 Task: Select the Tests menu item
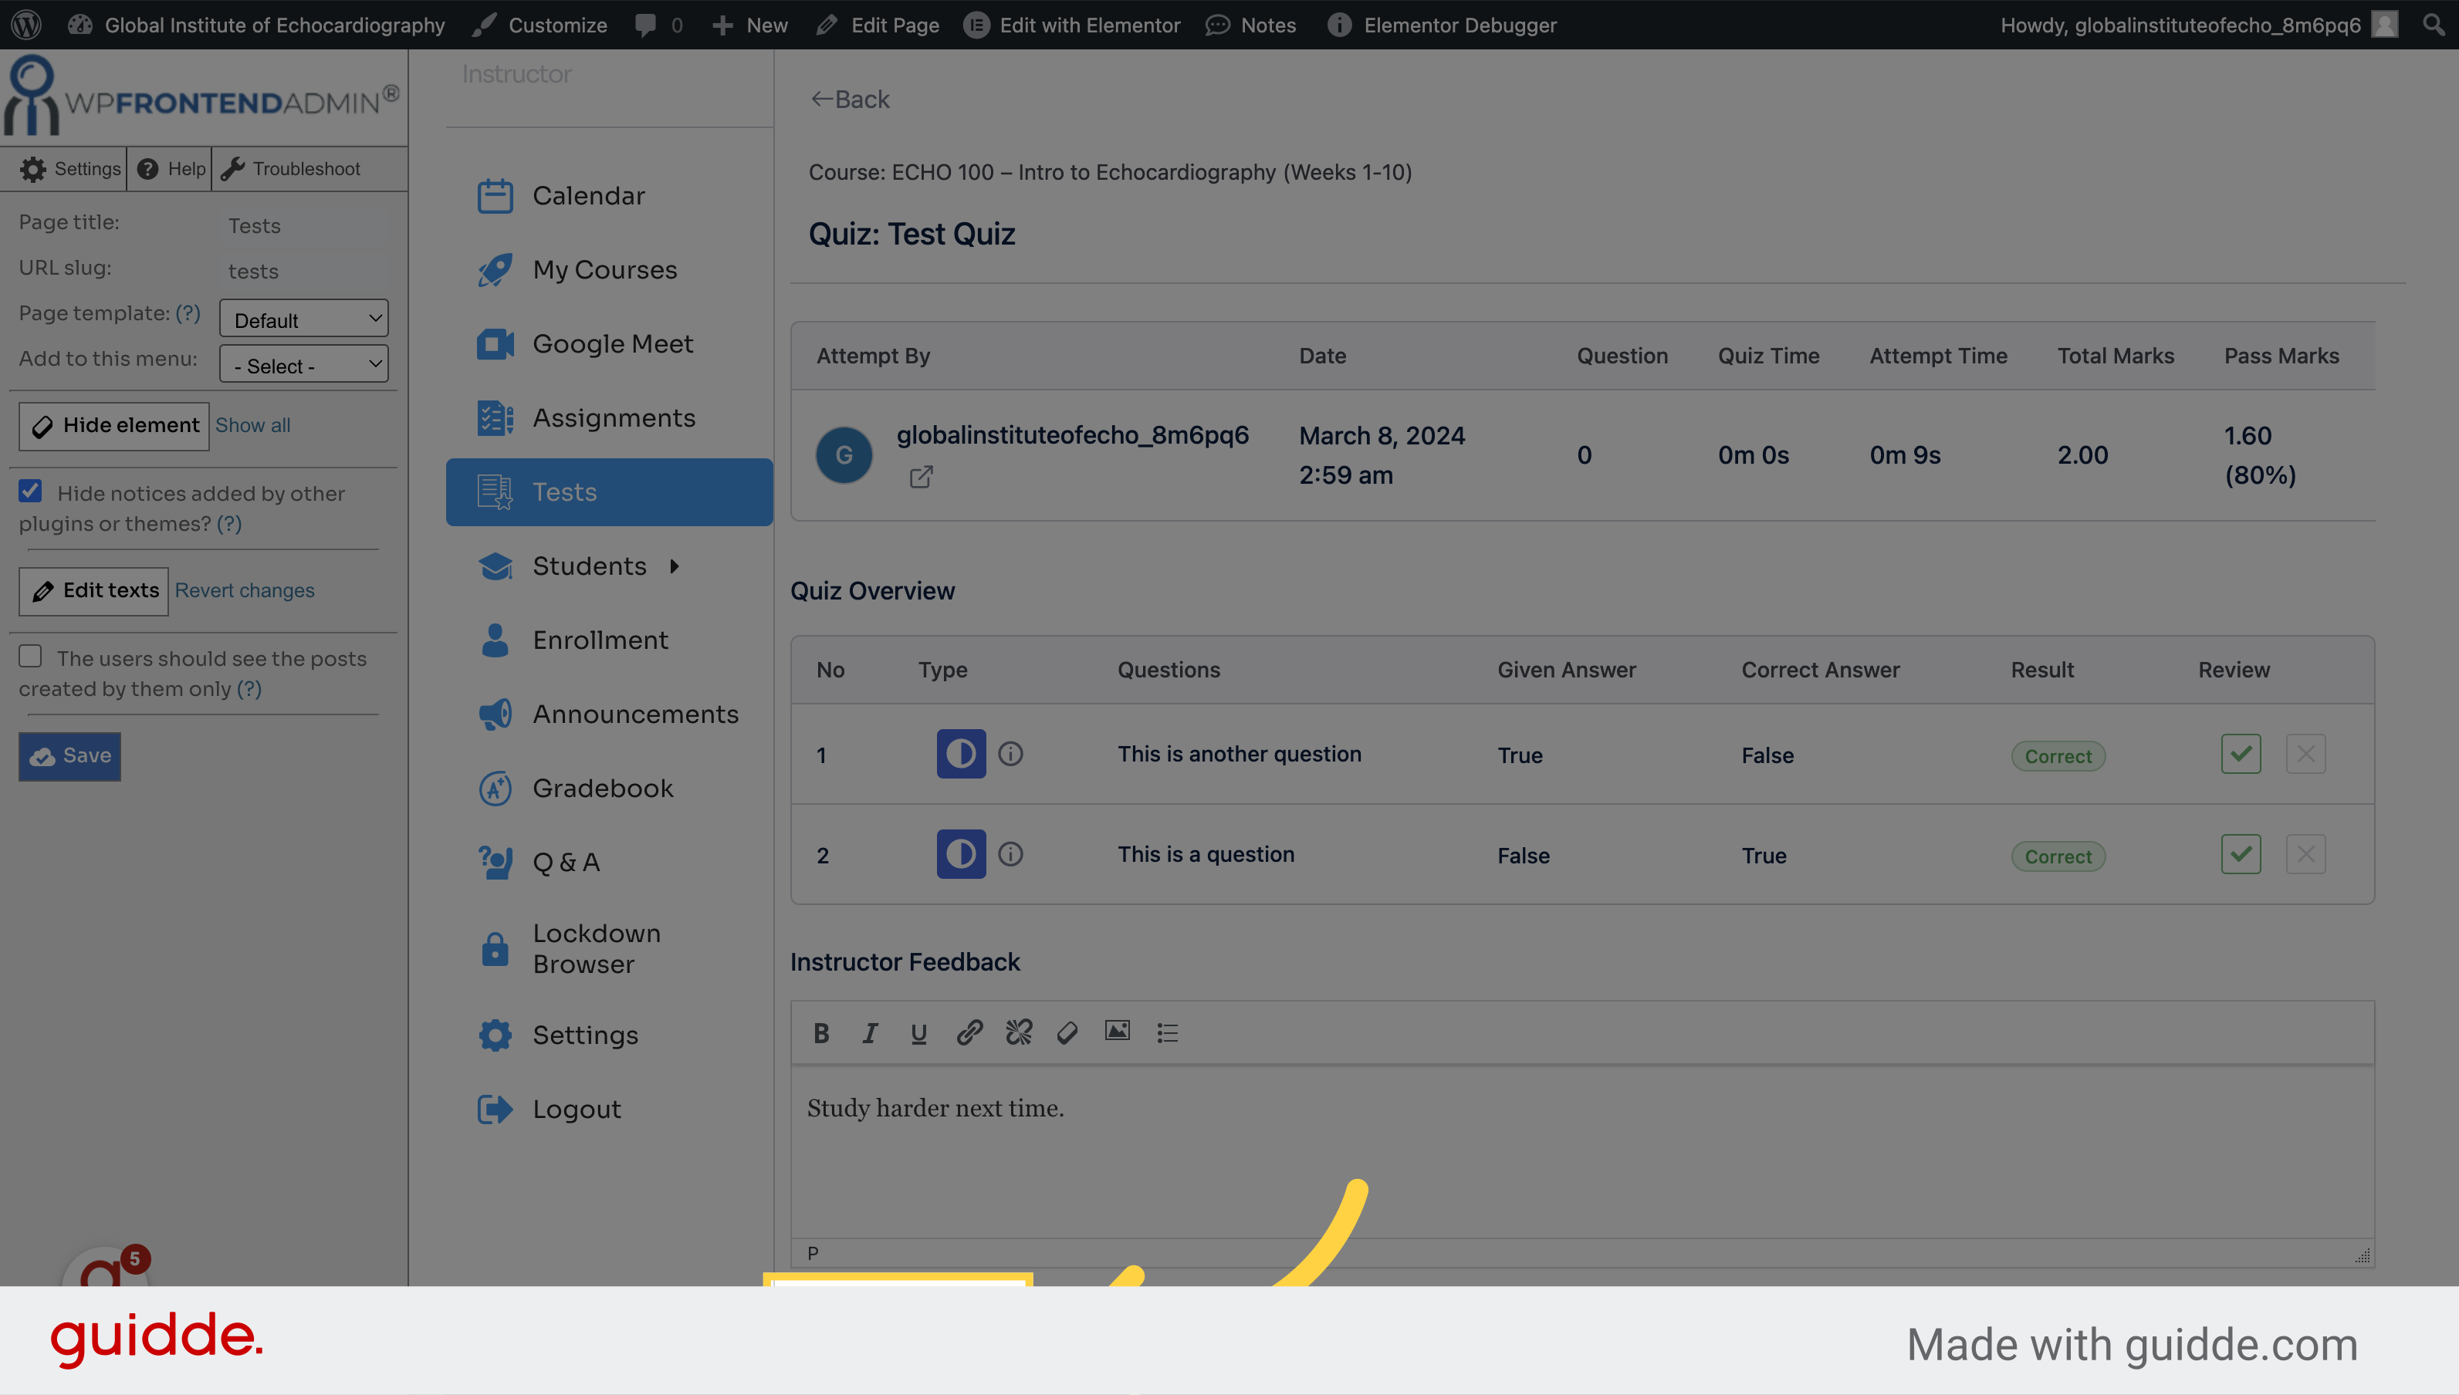click(610, 491)
